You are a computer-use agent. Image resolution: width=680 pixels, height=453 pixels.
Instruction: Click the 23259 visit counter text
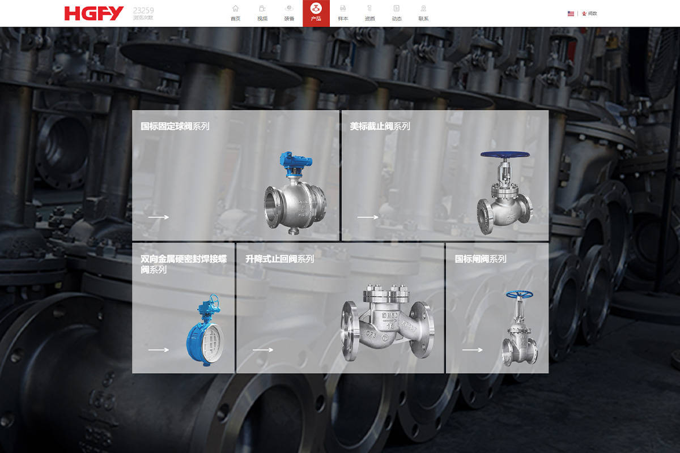[x=143, y=11]
